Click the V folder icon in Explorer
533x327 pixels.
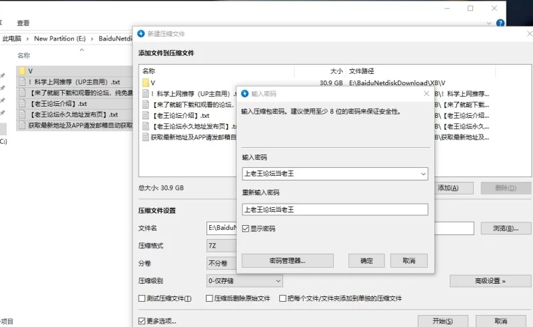(x=22, y=71)
